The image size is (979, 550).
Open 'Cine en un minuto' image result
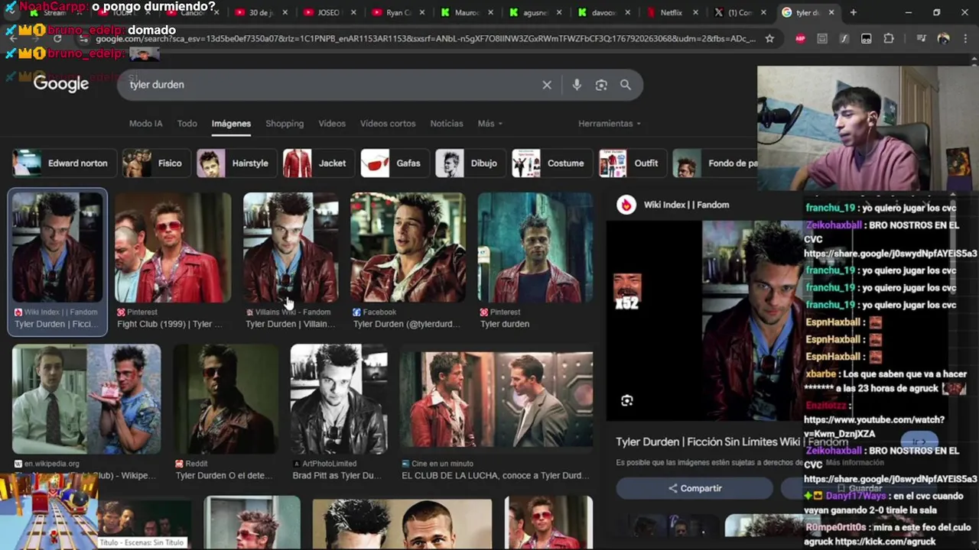(496, 399)
